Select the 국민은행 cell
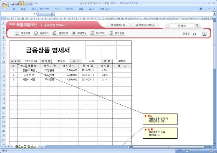The height and width of the screenshot is (153, 217). [50, 71]
